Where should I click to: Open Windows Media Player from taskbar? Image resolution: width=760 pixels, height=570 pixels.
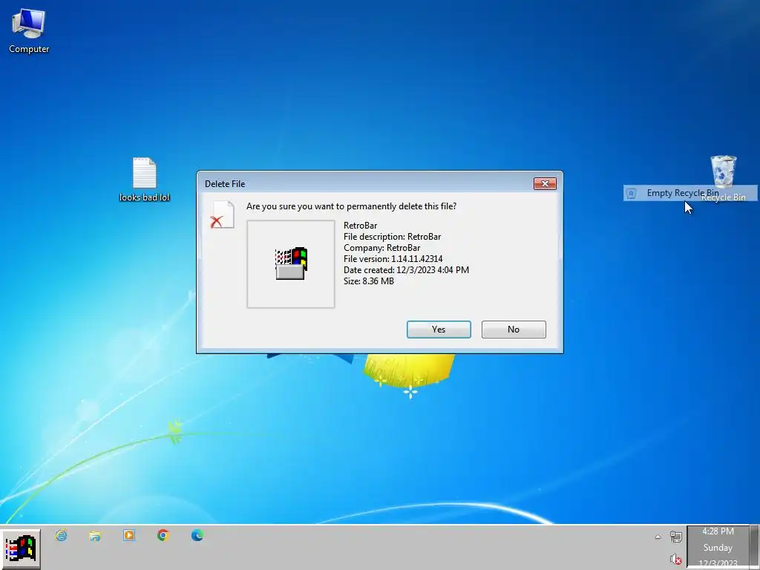129,535
